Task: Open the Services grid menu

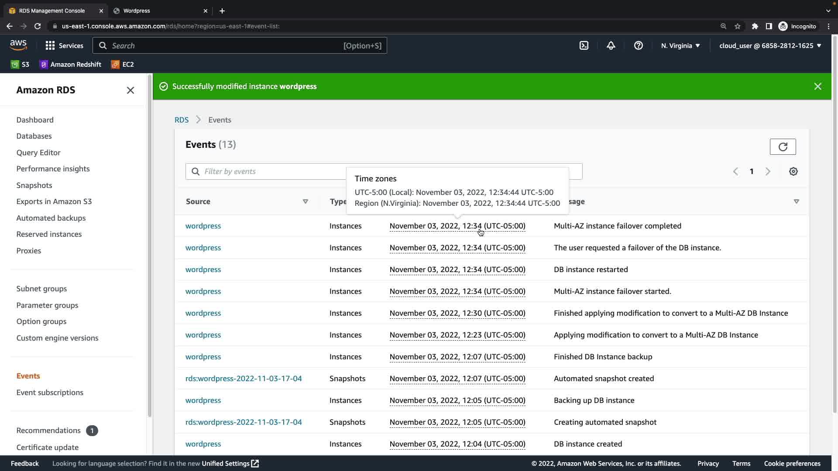Action: tap(64, 45)
